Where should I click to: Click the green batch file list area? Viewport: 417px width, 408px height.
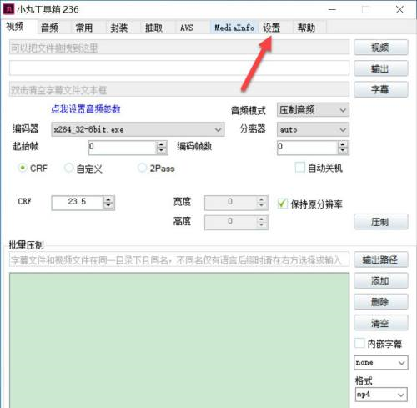pos(179,340)
